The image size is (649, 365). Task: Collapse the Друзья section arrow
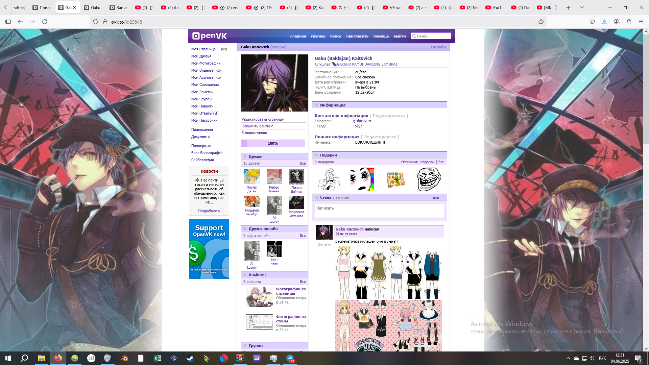[245, 156]
